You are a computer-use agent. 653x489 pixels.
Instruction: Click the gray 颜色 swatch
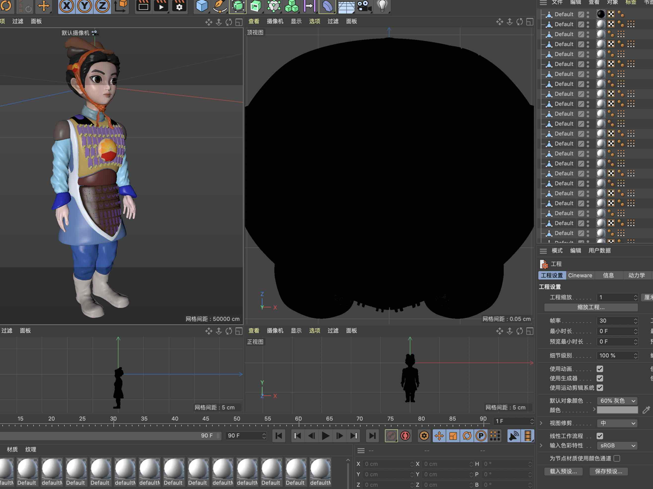[x=617, y=410]
